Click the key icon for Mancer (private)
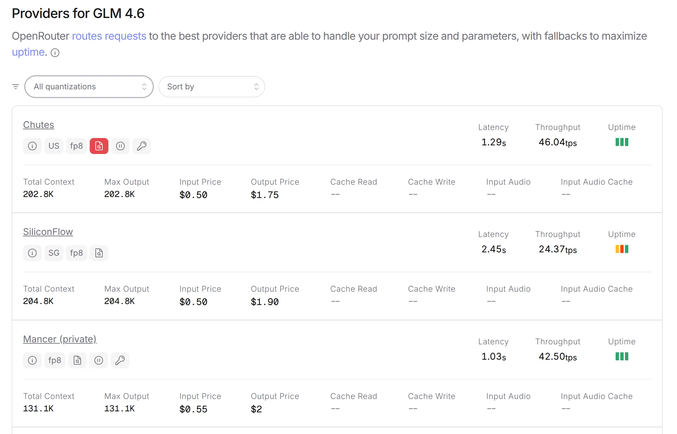This screenshot has height=434, width=677. pos(120,360)
